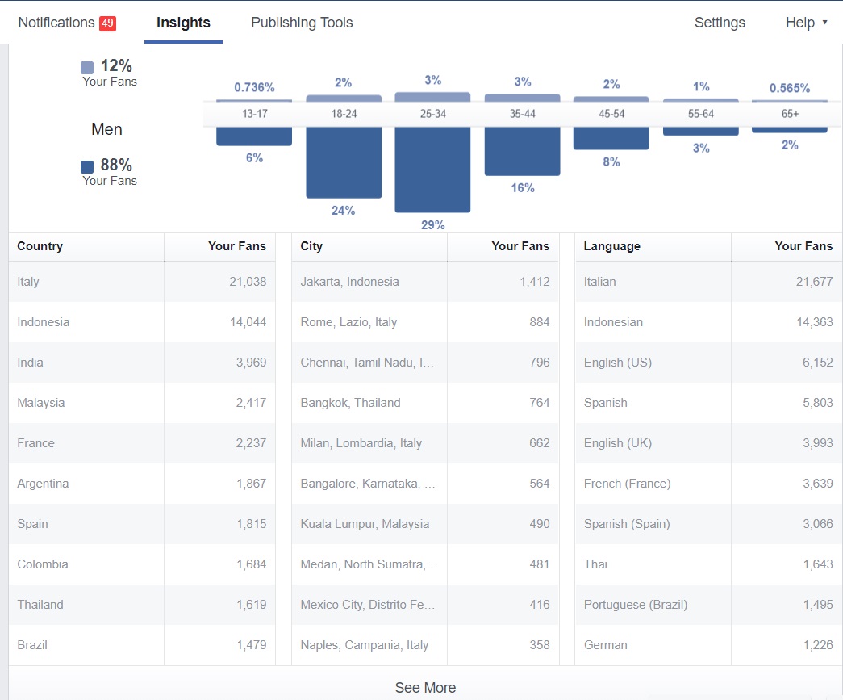Click the 45-54 age group label
Screen dimensions: 843x700
click(611, 114)
